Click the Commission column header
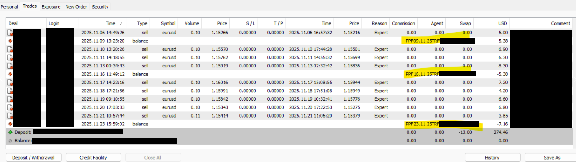 [x=403, y=23]
